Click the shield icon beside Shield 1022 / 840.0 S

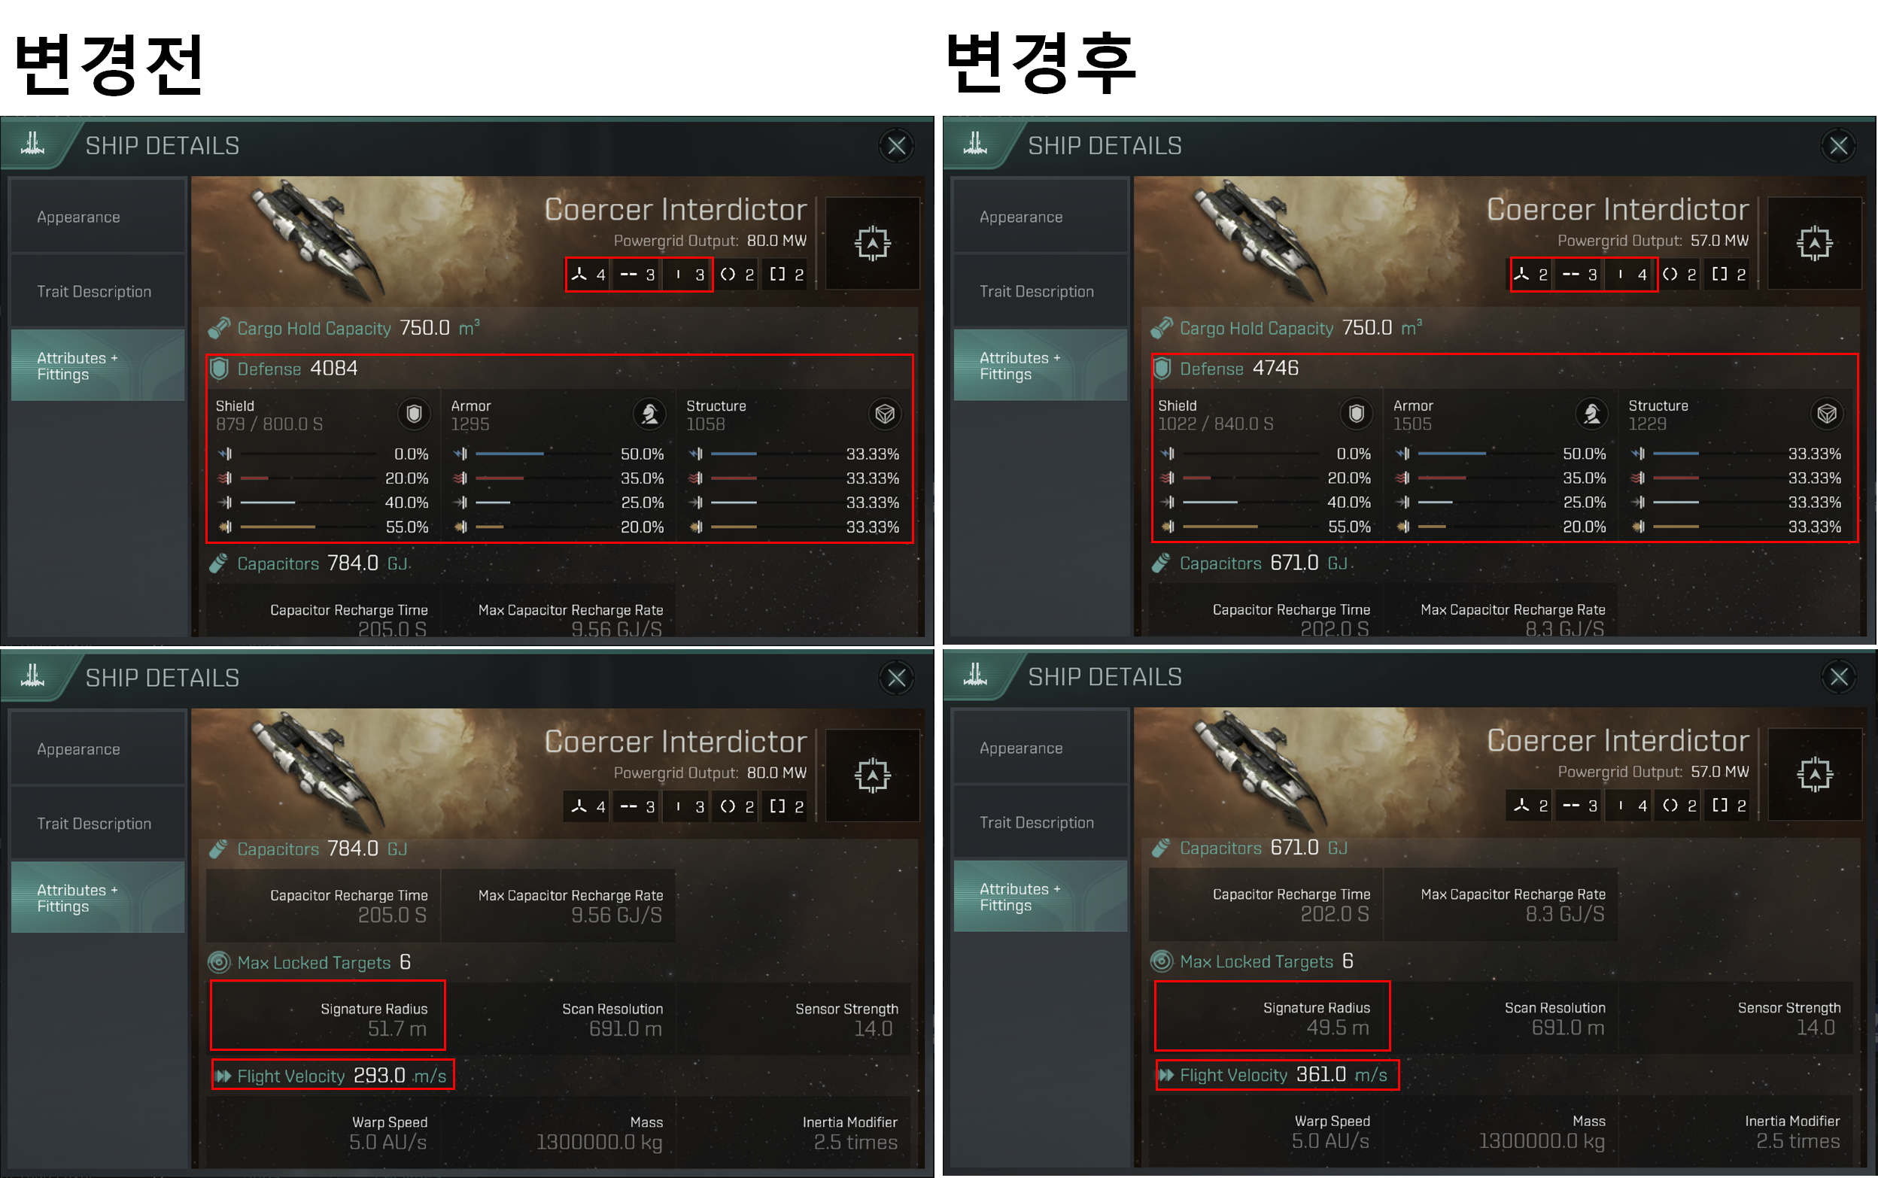pyautogui.click(x=1356, y=414)
